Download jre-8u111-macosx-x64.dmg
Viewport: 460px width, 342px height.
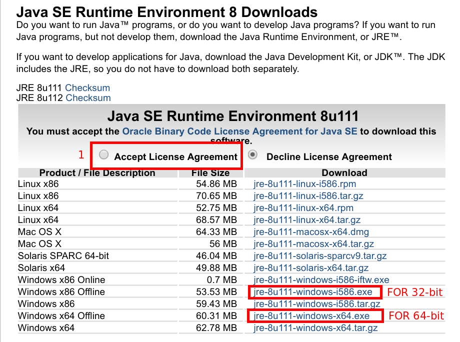311,232
